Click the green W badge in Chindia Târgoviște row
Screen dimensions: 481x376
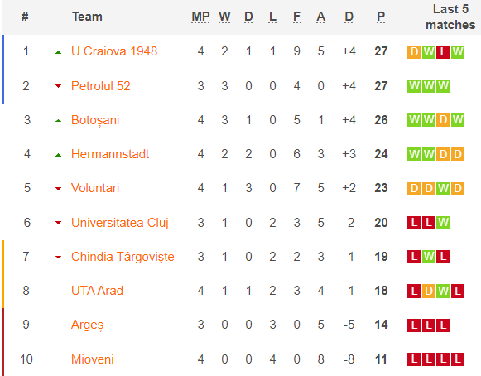[429, 257]
